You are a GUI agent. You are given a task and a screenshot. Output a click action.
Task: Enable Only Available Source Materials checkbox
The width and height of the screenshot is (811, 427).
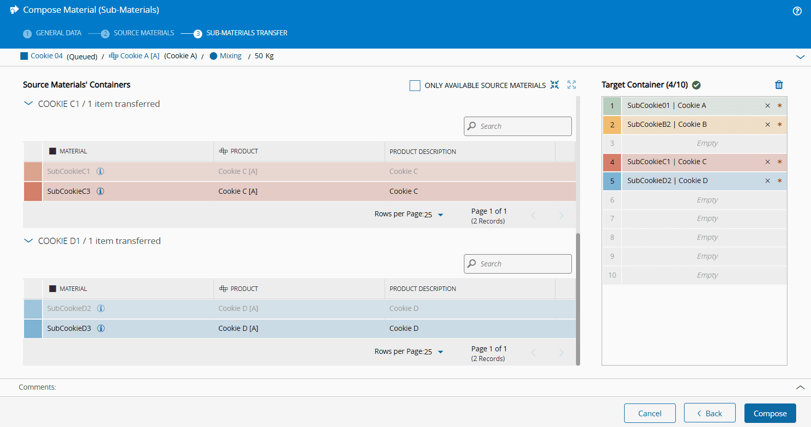click(x=415, y=85)
